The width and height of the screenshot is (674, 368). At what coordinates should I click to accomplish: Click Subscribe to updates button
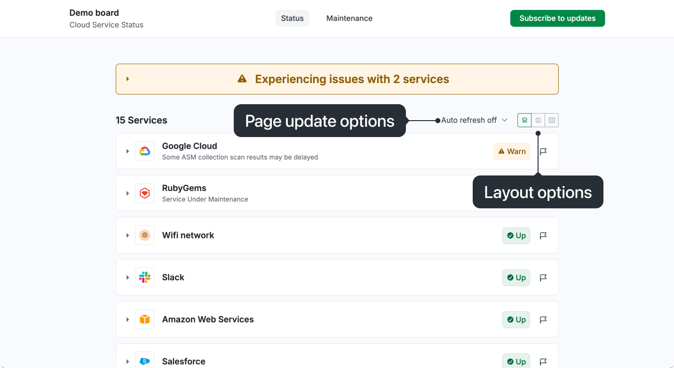tap(557, 18)
